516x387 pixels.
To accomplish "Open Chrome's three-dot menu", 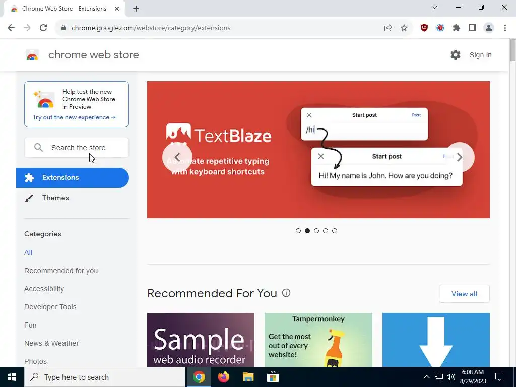I will coord(505,28).
